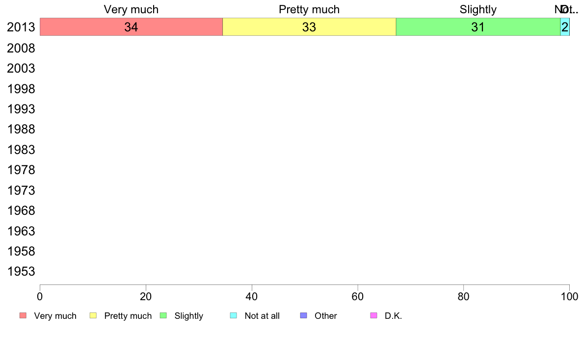
Task: Click the green Slightly legend swatch
Action: [x=163, y=315]
